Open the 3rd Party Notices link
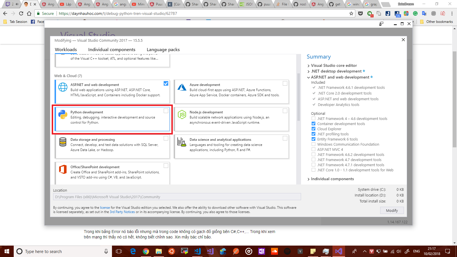 [x=122, y=212]
